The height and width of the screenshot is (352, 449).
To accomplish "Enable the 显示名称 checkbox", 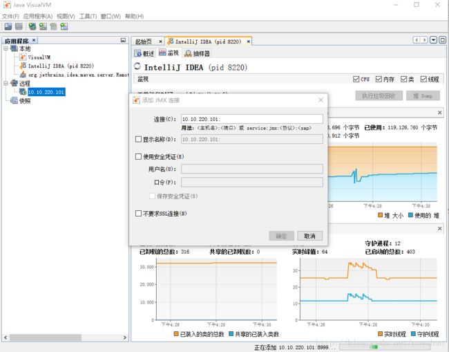I will tap(138, 139).
